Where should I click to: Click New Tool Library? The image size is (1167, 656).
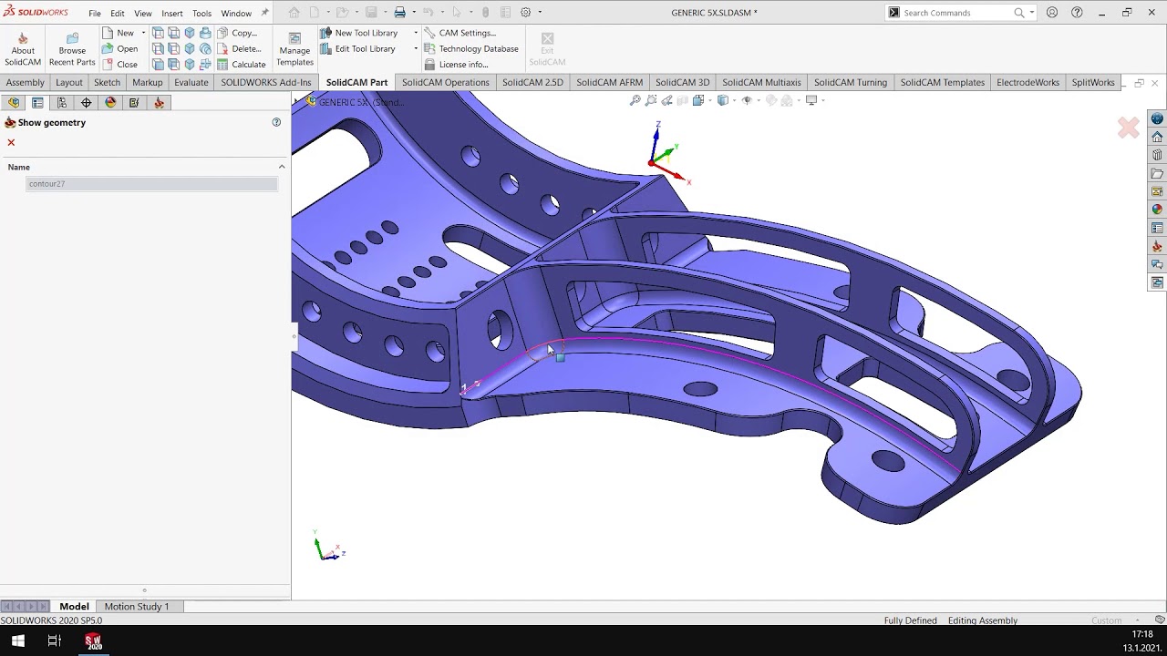[x=358, y=33]
